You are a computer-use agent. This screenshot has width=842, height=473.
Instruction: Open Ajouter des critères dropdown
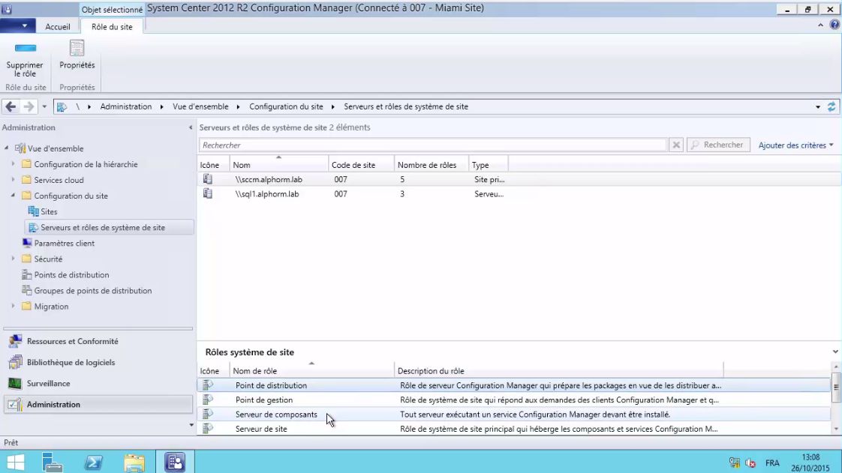[x=795, y=145]
